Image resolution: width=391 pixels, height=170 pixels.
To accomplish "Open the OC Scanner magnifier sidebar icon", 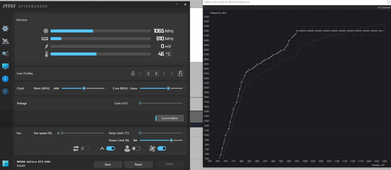I will (5, 54).
